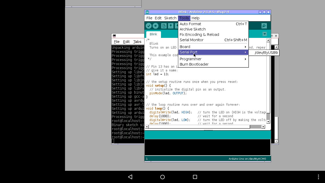Open the terminal window Edit menu

126,42
